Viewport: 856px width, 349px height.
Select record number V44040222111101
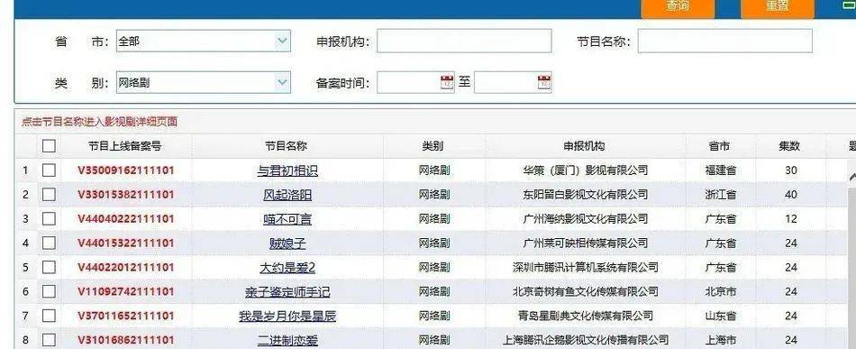125,218
